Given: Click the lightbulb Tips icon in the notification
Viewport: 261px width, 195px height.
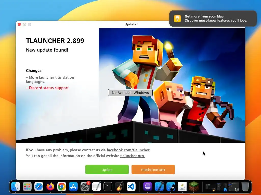Looking at the screenshot, I should pos(177,18).
